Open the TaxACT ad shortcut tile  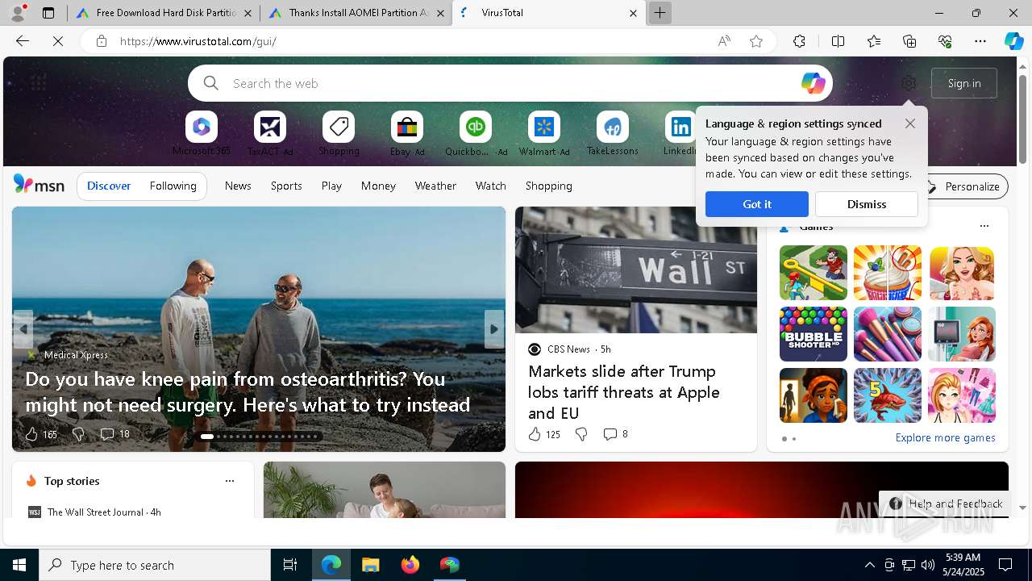coord(270,134)
